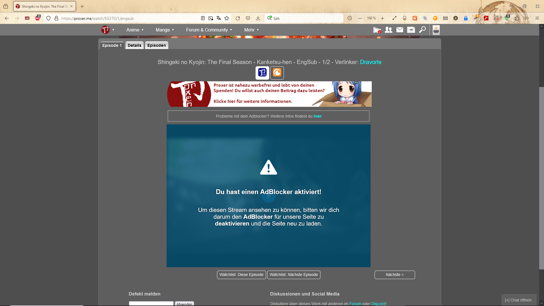This screenshot has width=544, height=306.
Task: Open the Proxer search magnifier icon
Action: tap(422, 30)
